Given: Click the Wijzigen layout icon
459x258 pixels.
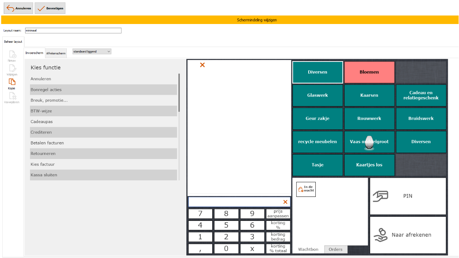Looking at the screenshot, I should coord(12,68).
